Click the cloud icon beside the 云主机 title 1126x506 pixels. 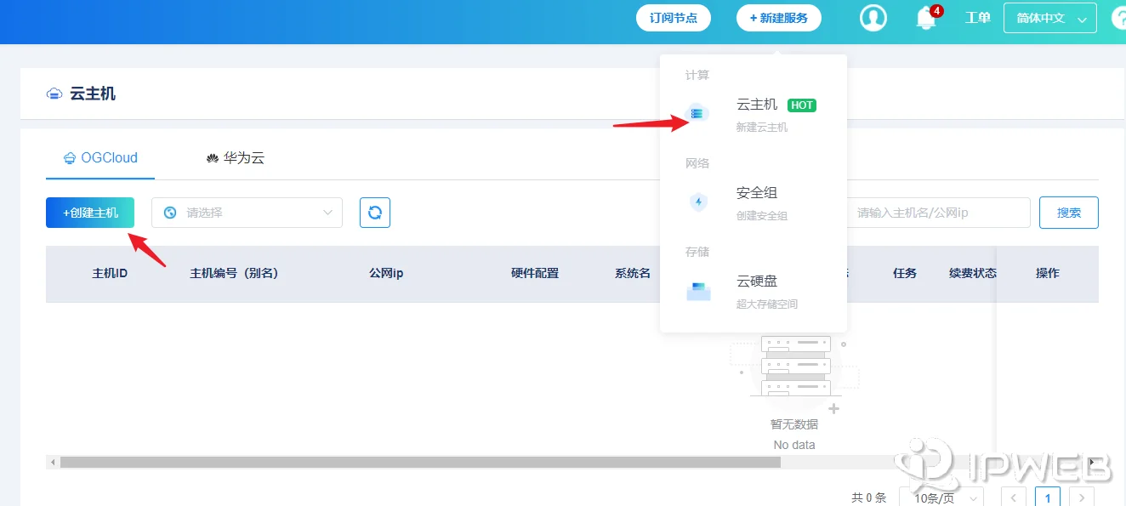(54, 94)
